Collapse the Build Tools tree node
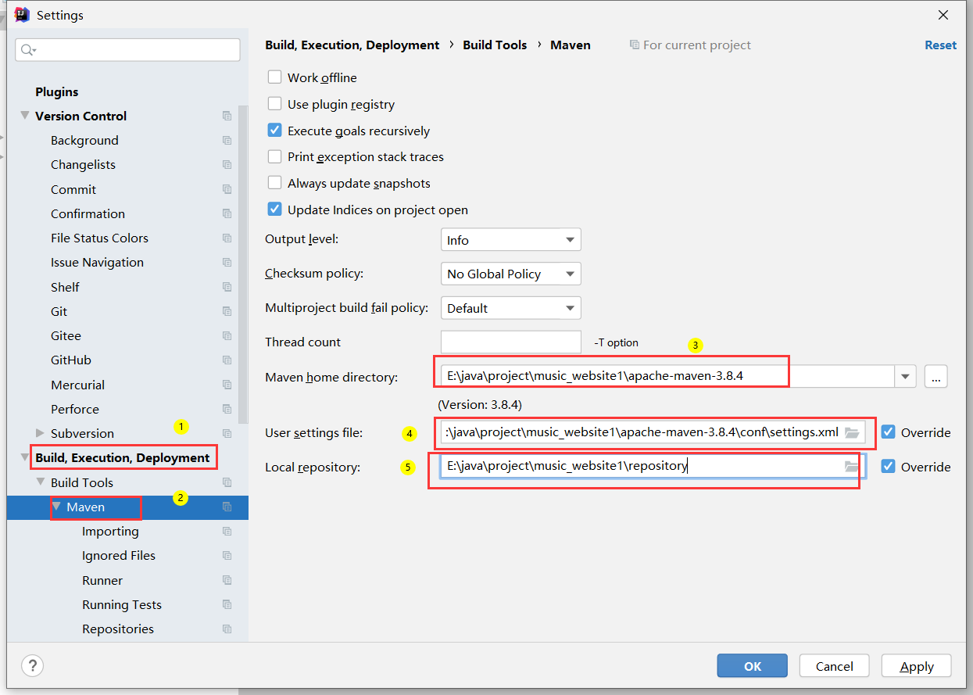The image size is (973, 695). [41, 482]
